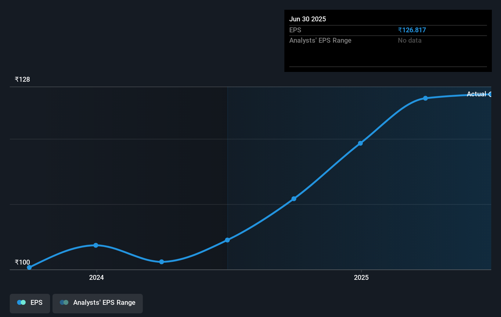Click 'Analysts' EPS Range' label in tooltip
Viewport: 501px width, 317px height.
coord(320,40)
